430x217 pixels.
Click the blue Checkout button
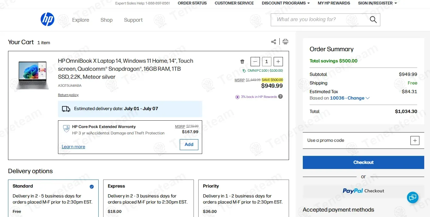click(363, 162)
